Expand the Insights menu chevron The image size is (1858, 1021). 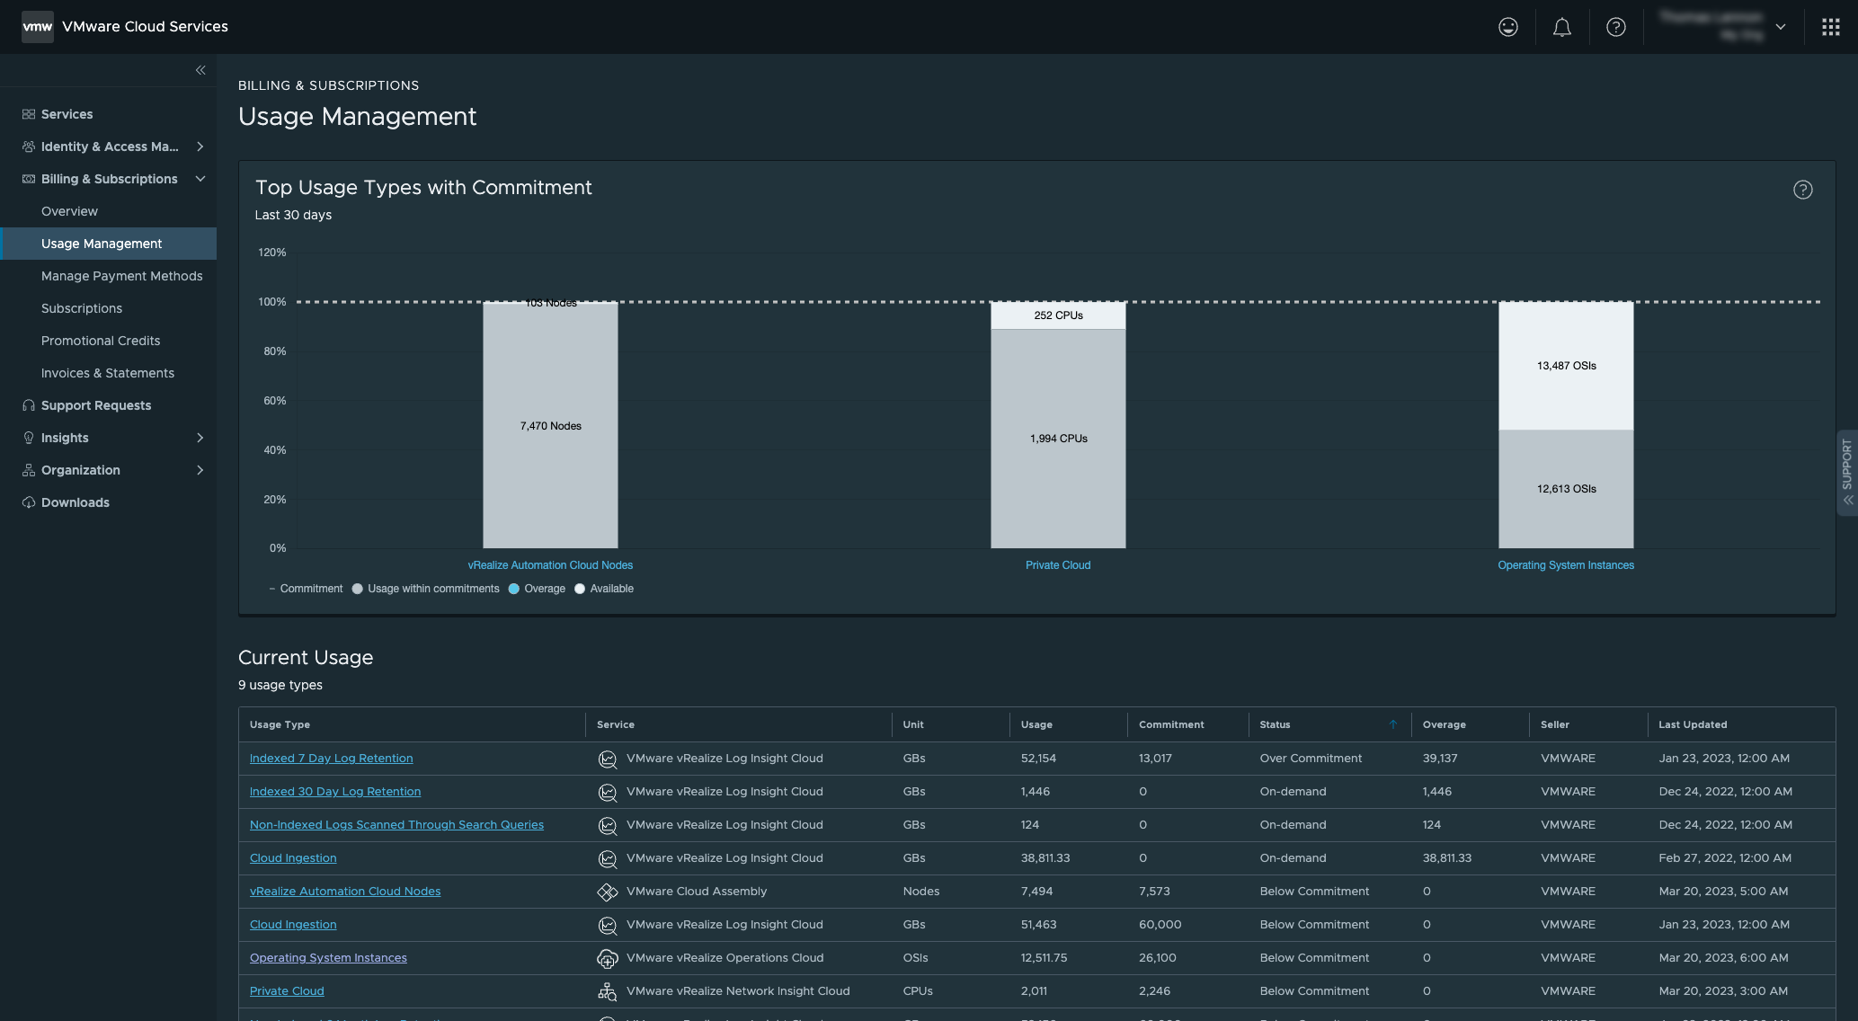point(200,438)
